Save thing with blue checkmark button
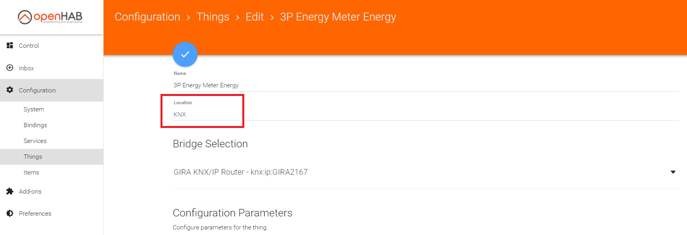Viewport: 687px width, 235px height. tap(185, 55)
